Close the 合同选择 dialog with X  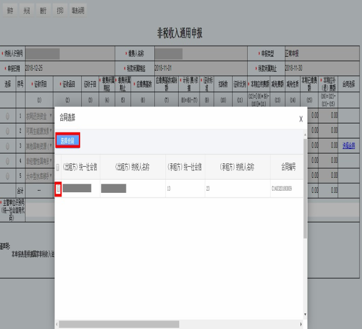tap(301, 119)
